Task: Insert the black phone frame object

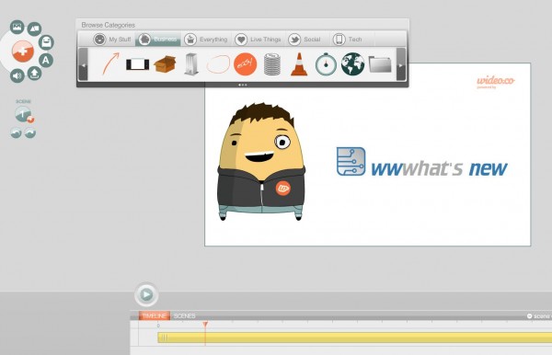Action: click(x=138, y=64)
